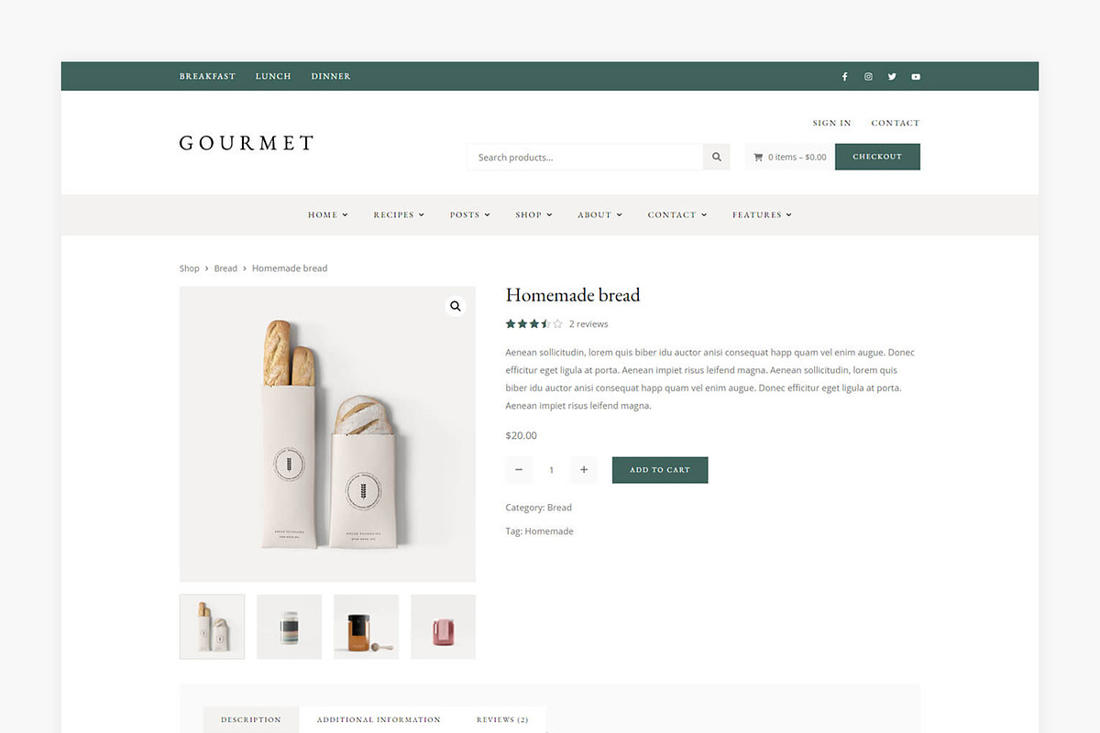Open the Twitter social icon

892,77
